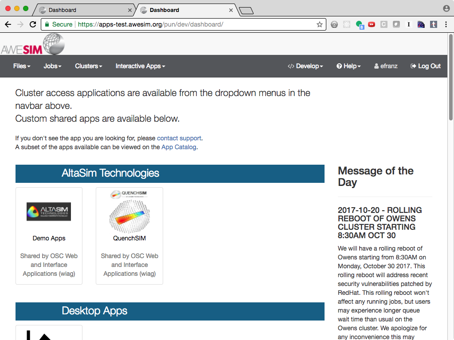Open the green extension showing badge 8
Image resolution: width=454 pixels, height=340 pixels.
pos(359,24)
